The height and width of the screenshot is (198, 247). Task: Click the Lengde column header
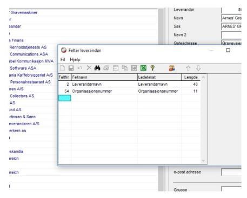tap(191, 77)
